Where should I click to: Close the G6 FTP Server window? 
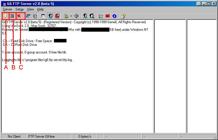(x=214, y=4)
